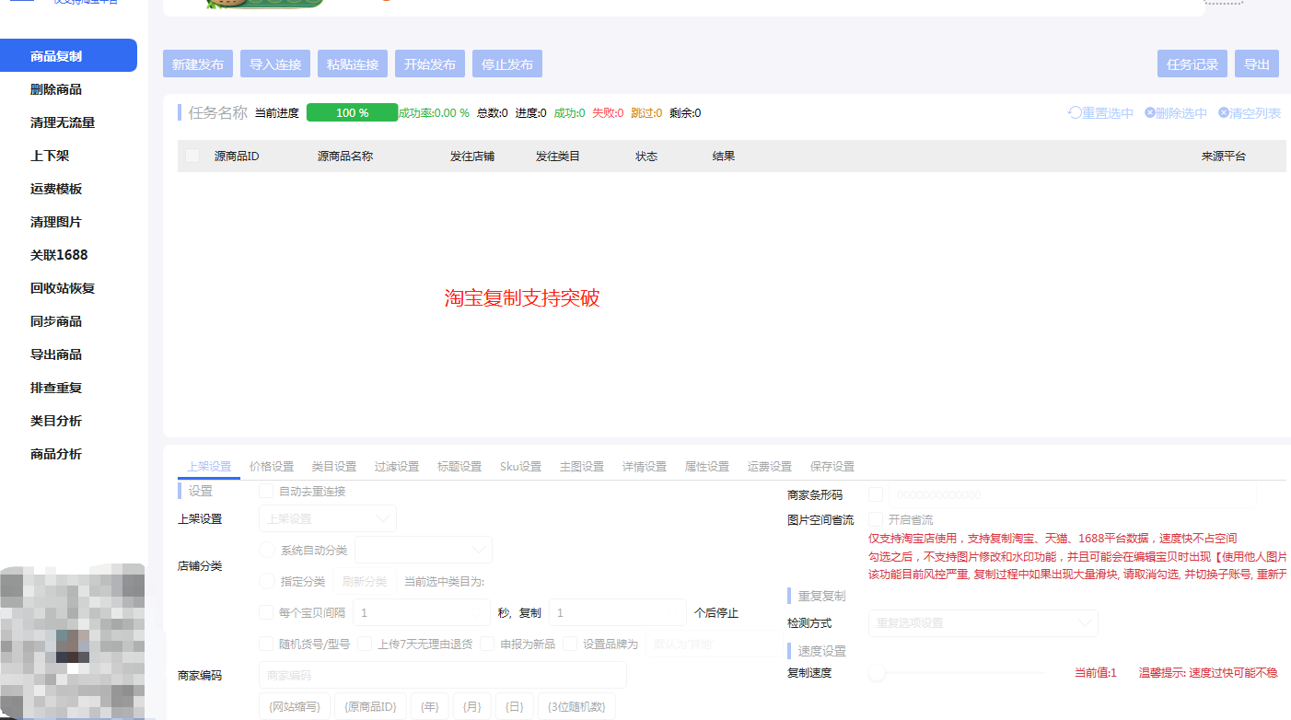Switch to the 价格设置 tab
Viewport: 1291px width, 720px height.
coord(272,467)
